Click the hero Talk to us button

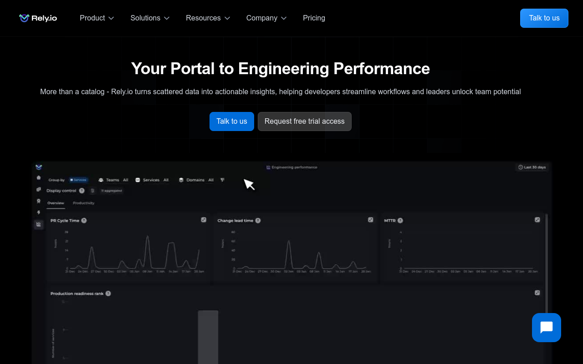point(232,121)
